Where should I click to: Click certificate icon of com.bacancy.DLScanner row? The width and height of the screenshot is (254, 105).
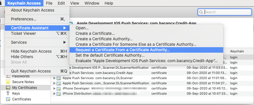tap(59, 78)
